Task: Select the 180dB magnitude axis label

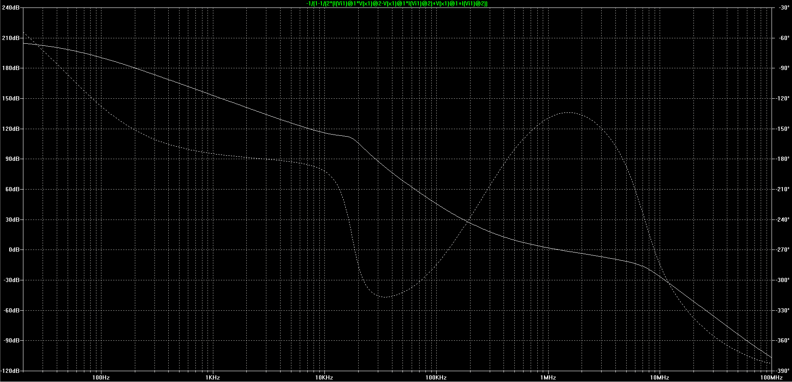Action: [x=10, y=68]
